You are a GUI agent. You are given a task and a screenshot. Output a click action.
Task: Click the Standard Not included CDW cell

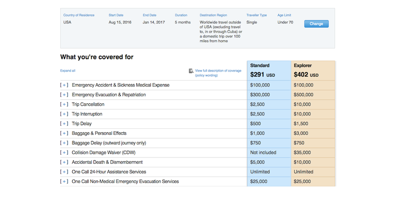click(x=269, y=152)
